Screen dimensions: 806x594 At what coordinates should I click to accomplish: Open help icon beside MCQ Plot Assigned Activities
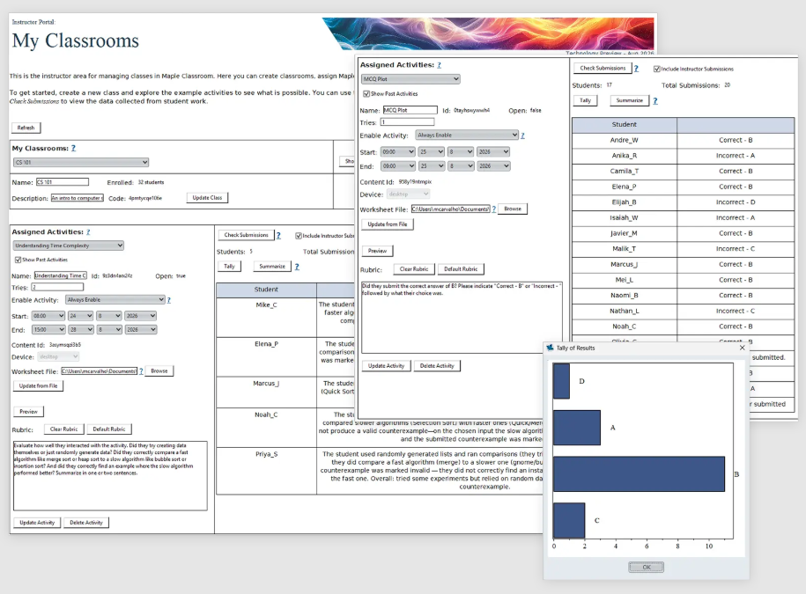tap(439, 65)
